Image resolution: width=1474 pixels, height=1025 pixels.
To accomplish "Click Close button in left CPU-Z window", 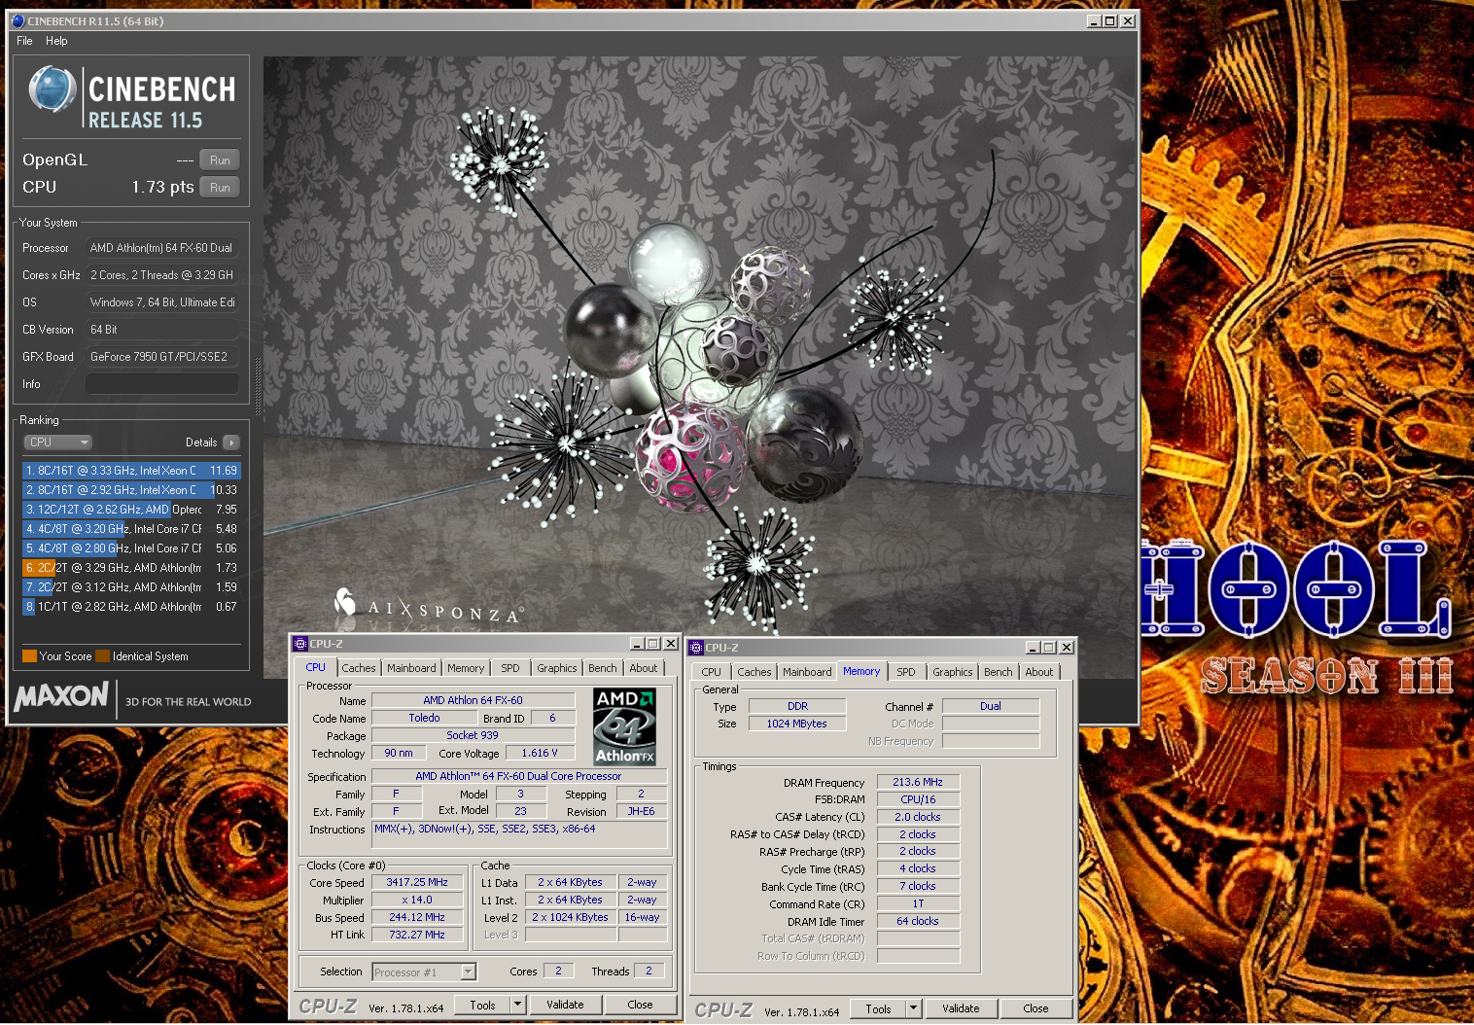I will pos(640,1006).
